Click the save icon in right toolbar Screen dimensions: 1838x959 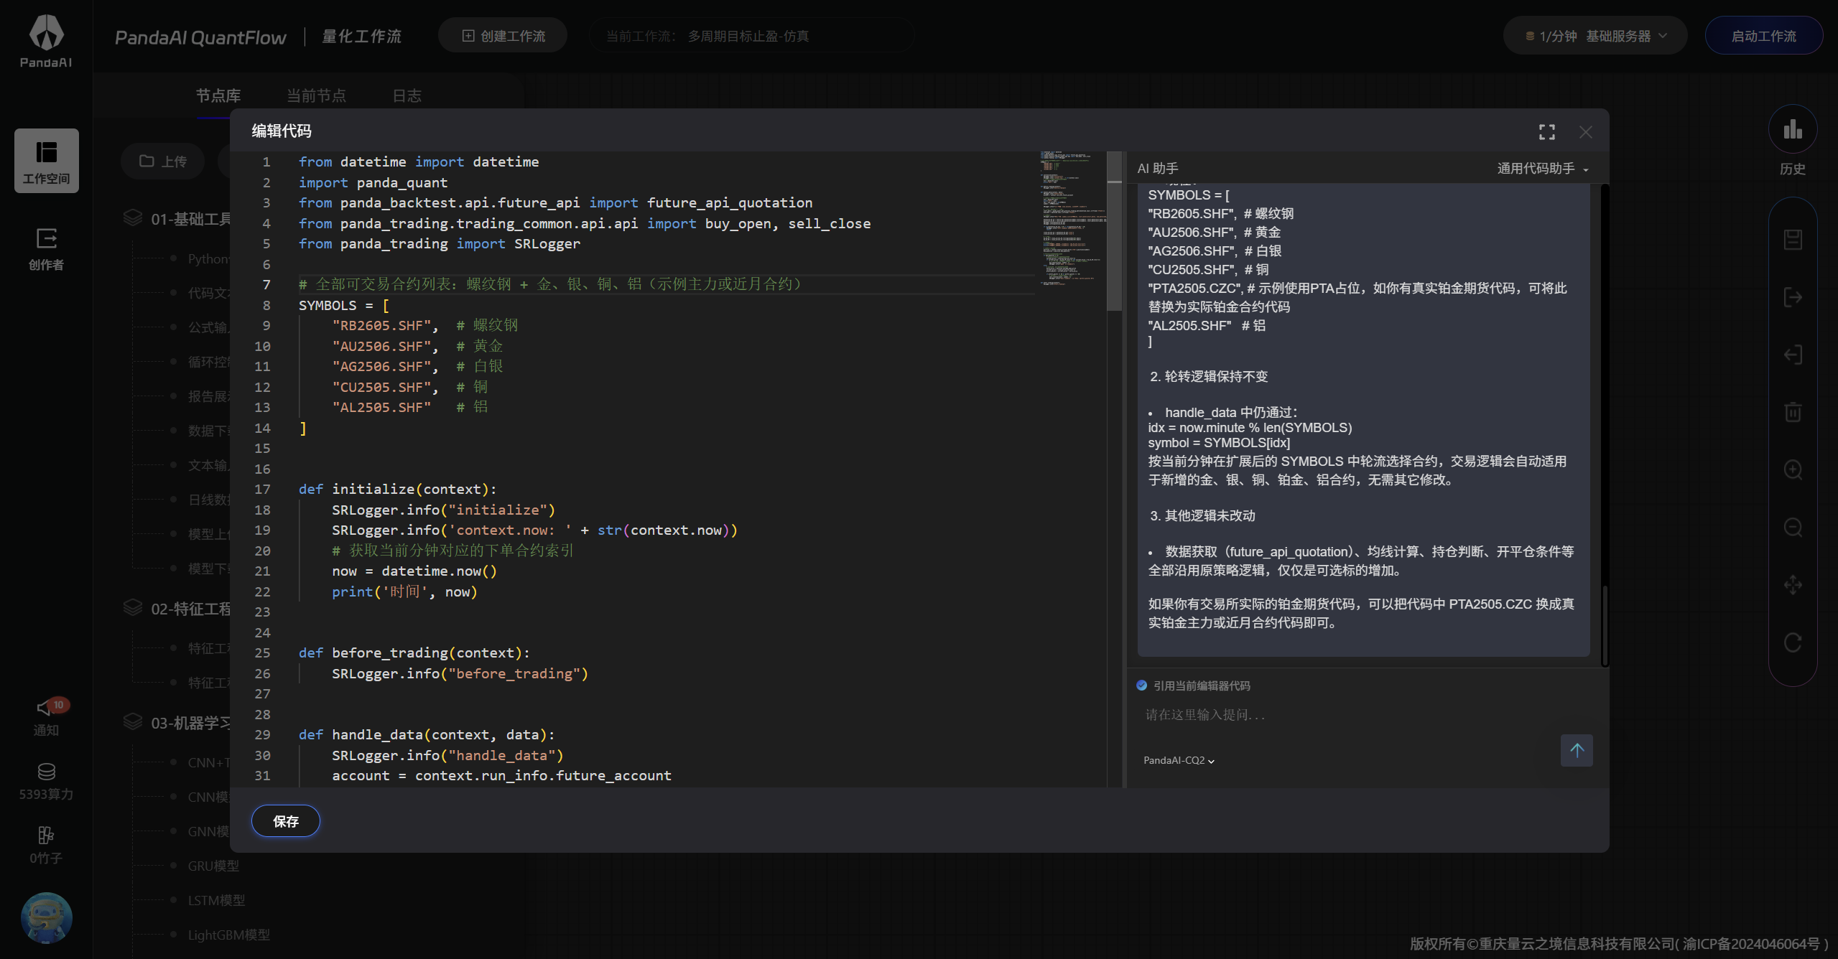[1793, 240]
